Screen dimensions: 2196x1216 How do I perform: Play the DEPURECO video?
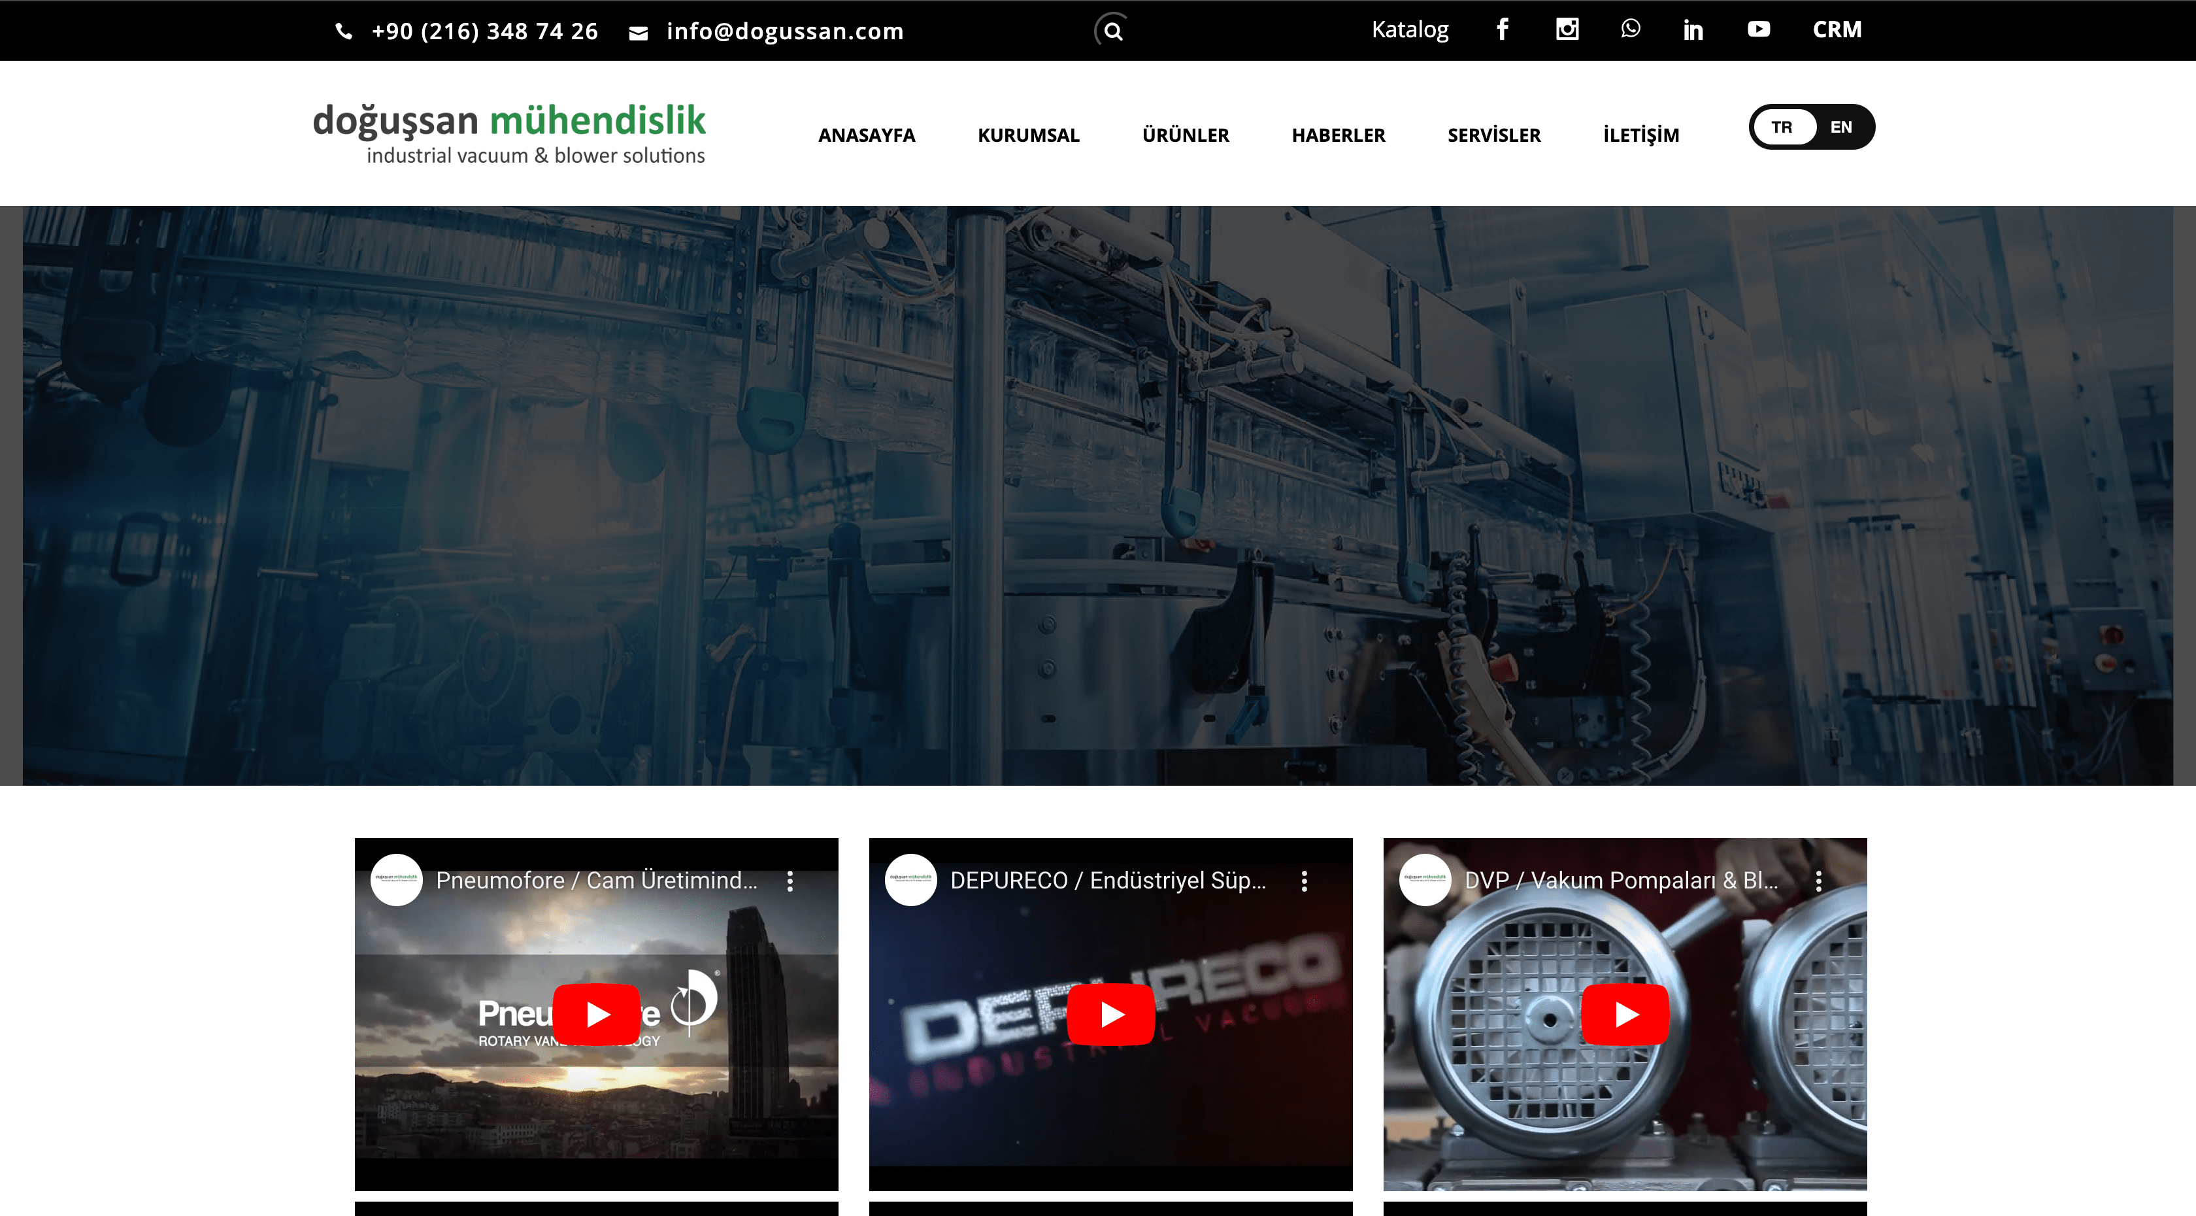[1111, 1014]
